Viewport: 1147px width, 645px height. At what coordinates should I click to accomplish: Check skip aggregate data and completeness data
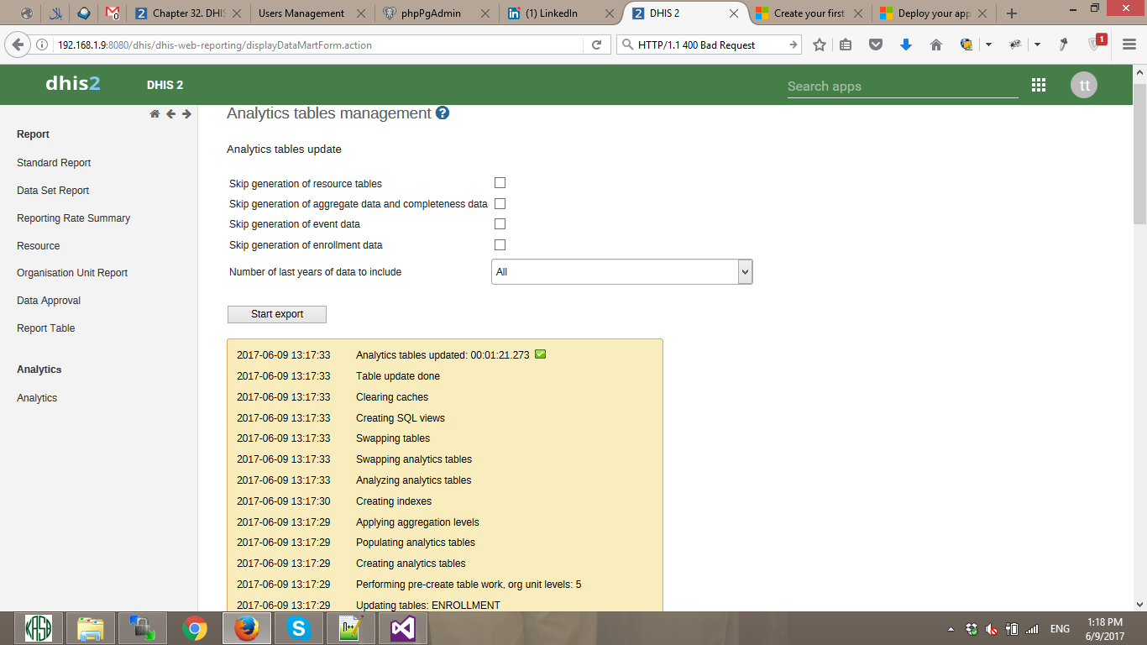[x=500, y=203]
